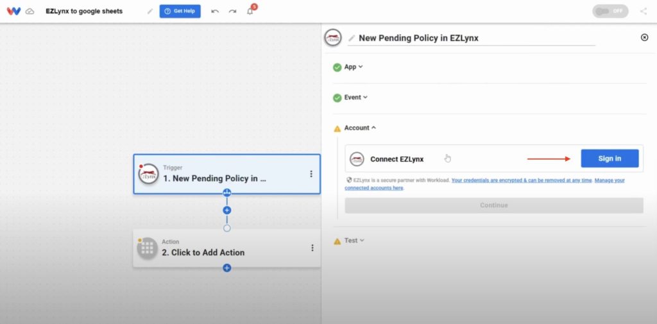Close the step configuration panel
This screenshot has height=324, width=657.
coord(644,37)
